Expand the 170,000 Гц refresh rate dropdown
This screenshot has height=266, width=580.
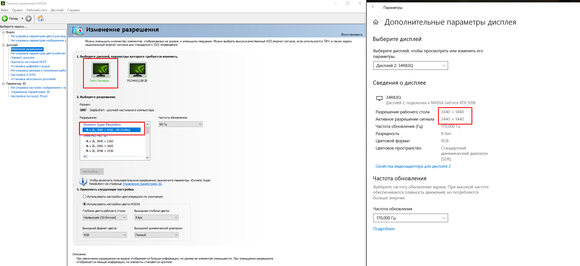(410, 218)
